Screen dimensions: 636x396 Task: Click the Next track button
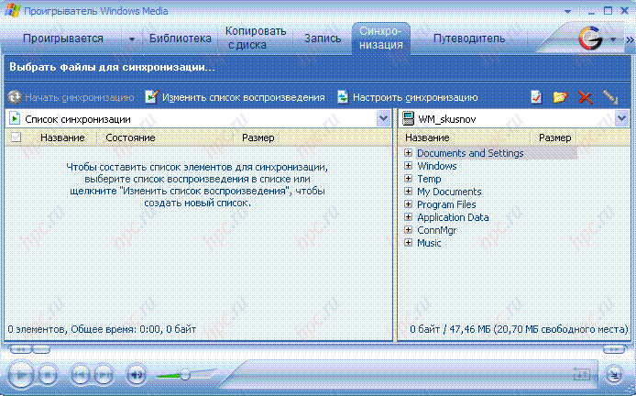pos(104,375)
